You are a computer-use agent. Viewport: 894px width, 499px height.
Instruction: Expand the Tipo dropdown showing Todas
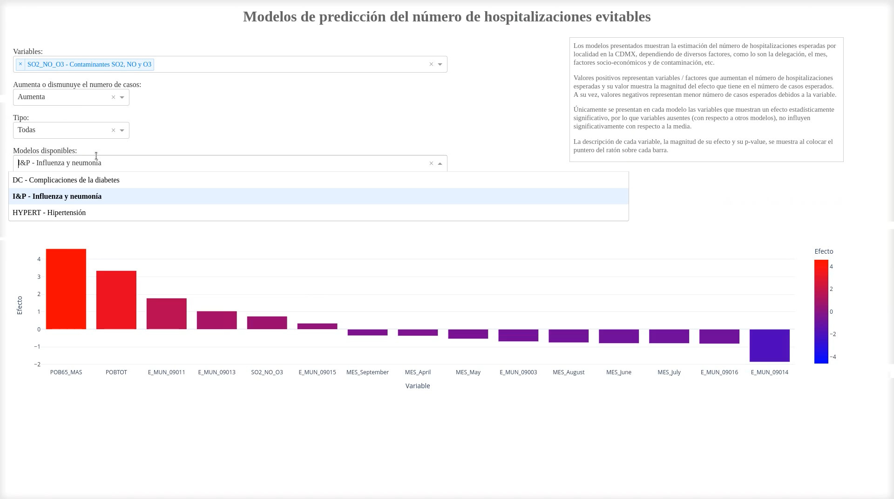(x=122, y=130)
